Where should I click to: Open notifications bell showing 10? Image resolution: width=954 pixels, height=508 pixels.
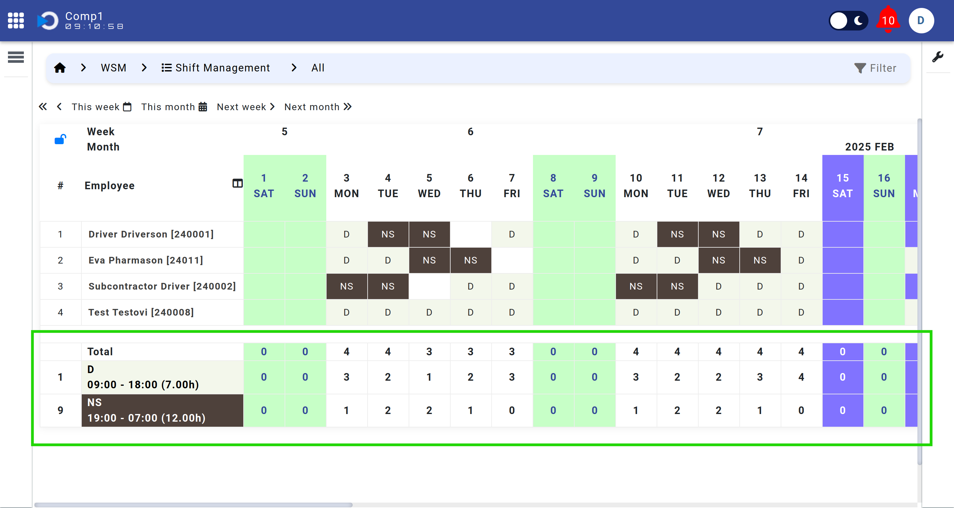coord(888,20)
